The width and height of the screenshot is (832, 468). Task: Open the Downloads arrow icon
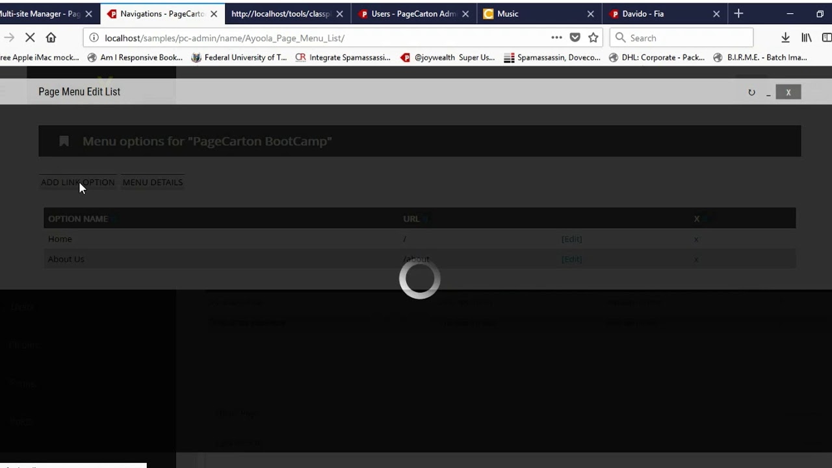(785, 38)
